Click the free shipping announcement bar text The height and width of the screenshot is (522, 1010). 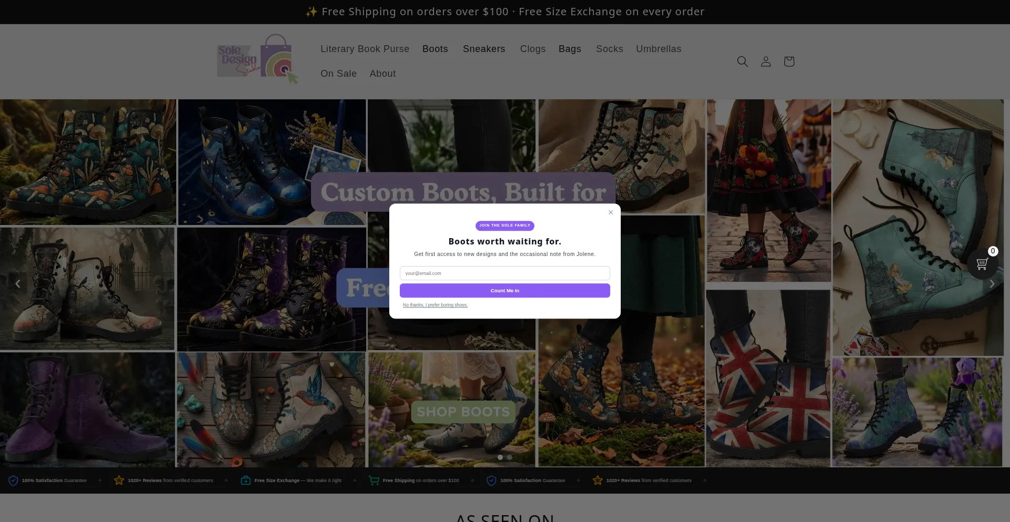[504, 12]
